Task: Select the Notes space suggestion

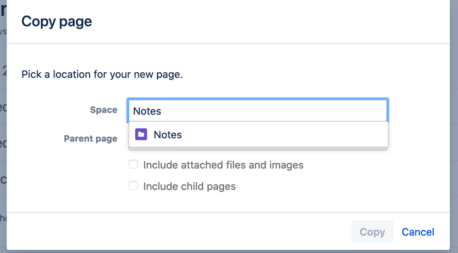Action: pos(168,135)
